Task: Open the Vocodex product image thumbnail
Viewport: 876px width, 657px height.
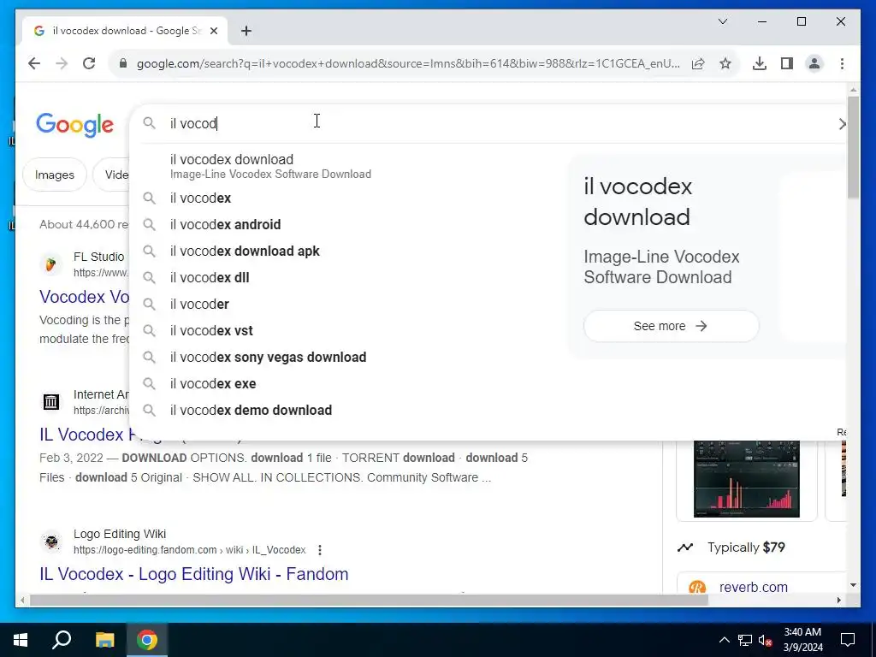Action: point(746,479)
